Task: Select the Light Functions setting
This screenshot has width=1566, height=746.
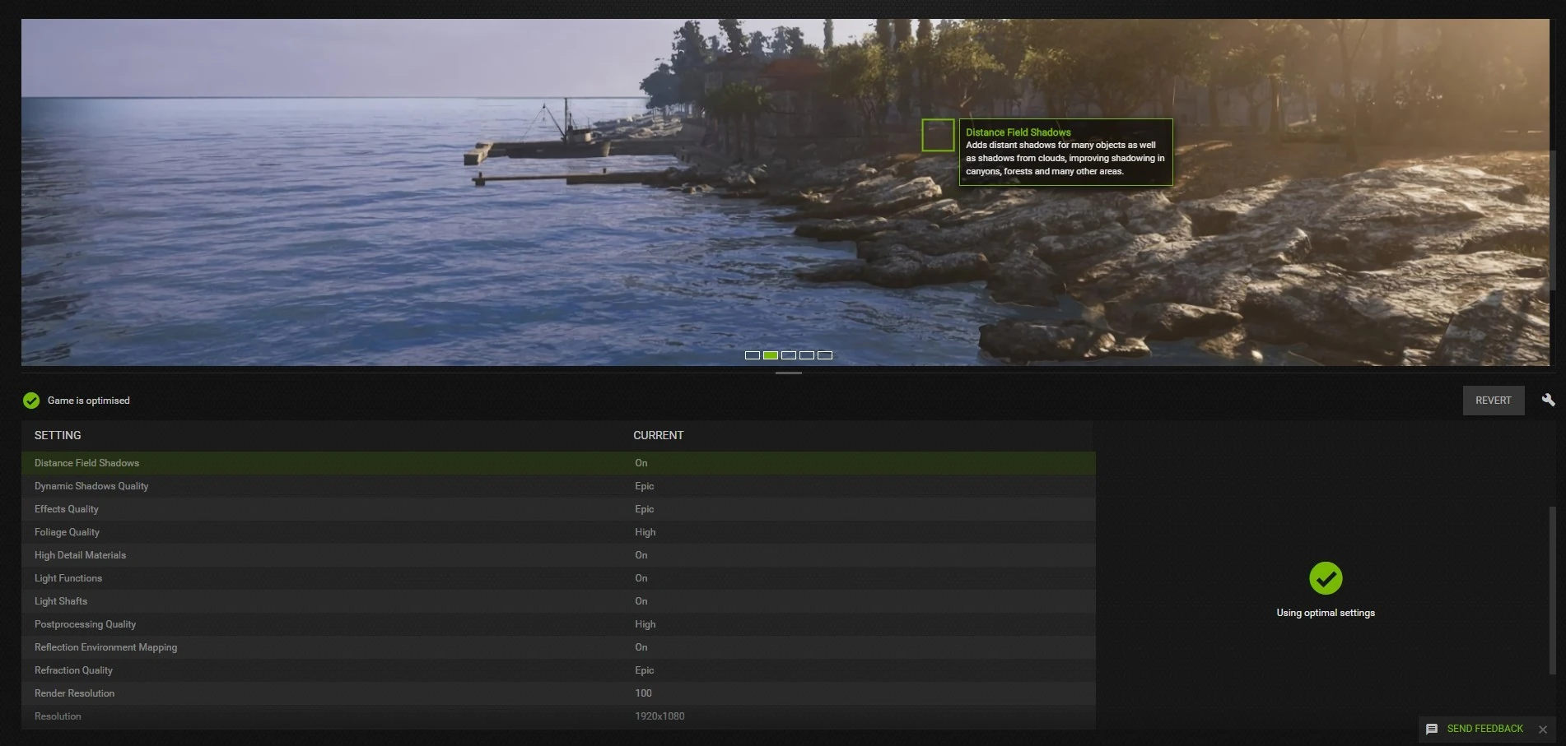Action: (558, 578)
